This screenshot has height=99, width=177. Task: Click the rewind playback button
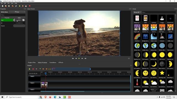(x=76, y=58)
